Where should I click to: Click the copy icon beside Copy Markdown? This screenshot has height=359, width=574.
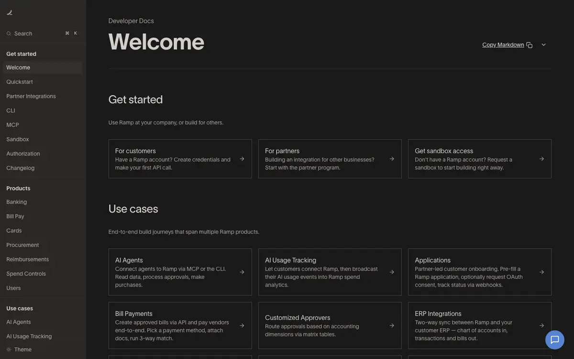(529, 45)
